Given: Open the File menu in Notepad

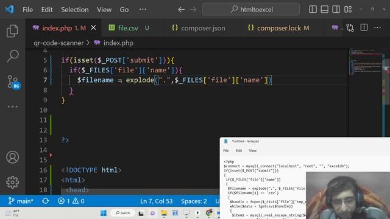Looking at the screenshot, I should coord(226,151).
